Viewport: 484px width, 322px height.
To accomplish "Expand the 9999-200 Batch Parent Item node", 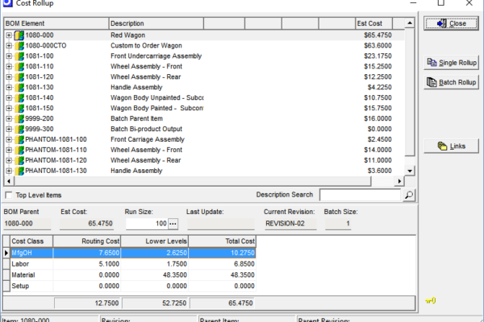I will 9,118.
